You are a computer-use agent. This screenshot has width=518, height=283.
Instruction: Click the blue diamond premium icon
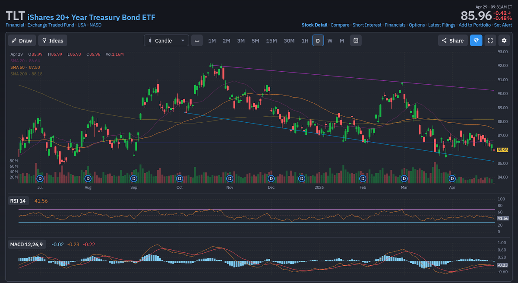[476, 41]
